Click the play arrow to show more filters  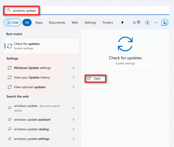pos(123,22)
